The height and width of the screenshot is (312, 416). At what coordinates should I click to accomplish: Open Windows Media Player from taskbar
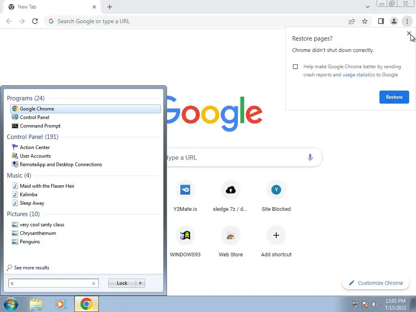click(60, 304)
